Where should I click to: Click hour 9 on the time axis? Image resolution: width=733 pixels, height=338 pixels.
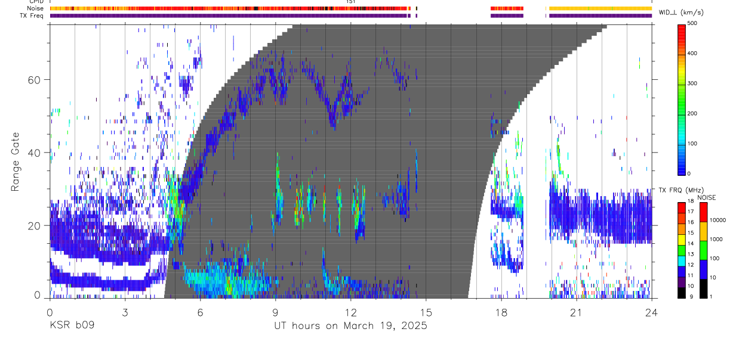tap(275, 312)
